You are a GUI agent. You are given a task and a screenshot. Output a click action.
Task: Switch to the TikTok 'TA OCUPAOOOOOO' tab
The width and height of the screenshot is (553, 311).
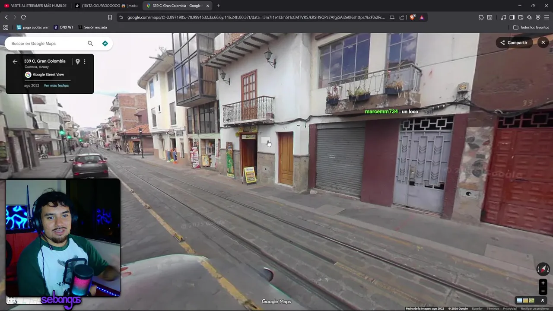pyautogui.click(x=106, y=6)
